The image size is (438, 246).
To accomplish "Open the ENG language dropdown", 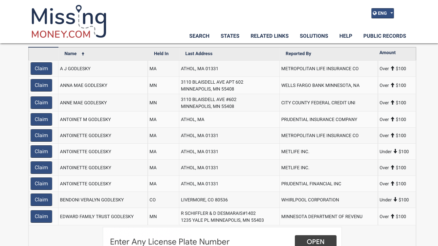I will click(x=383, y=13).
